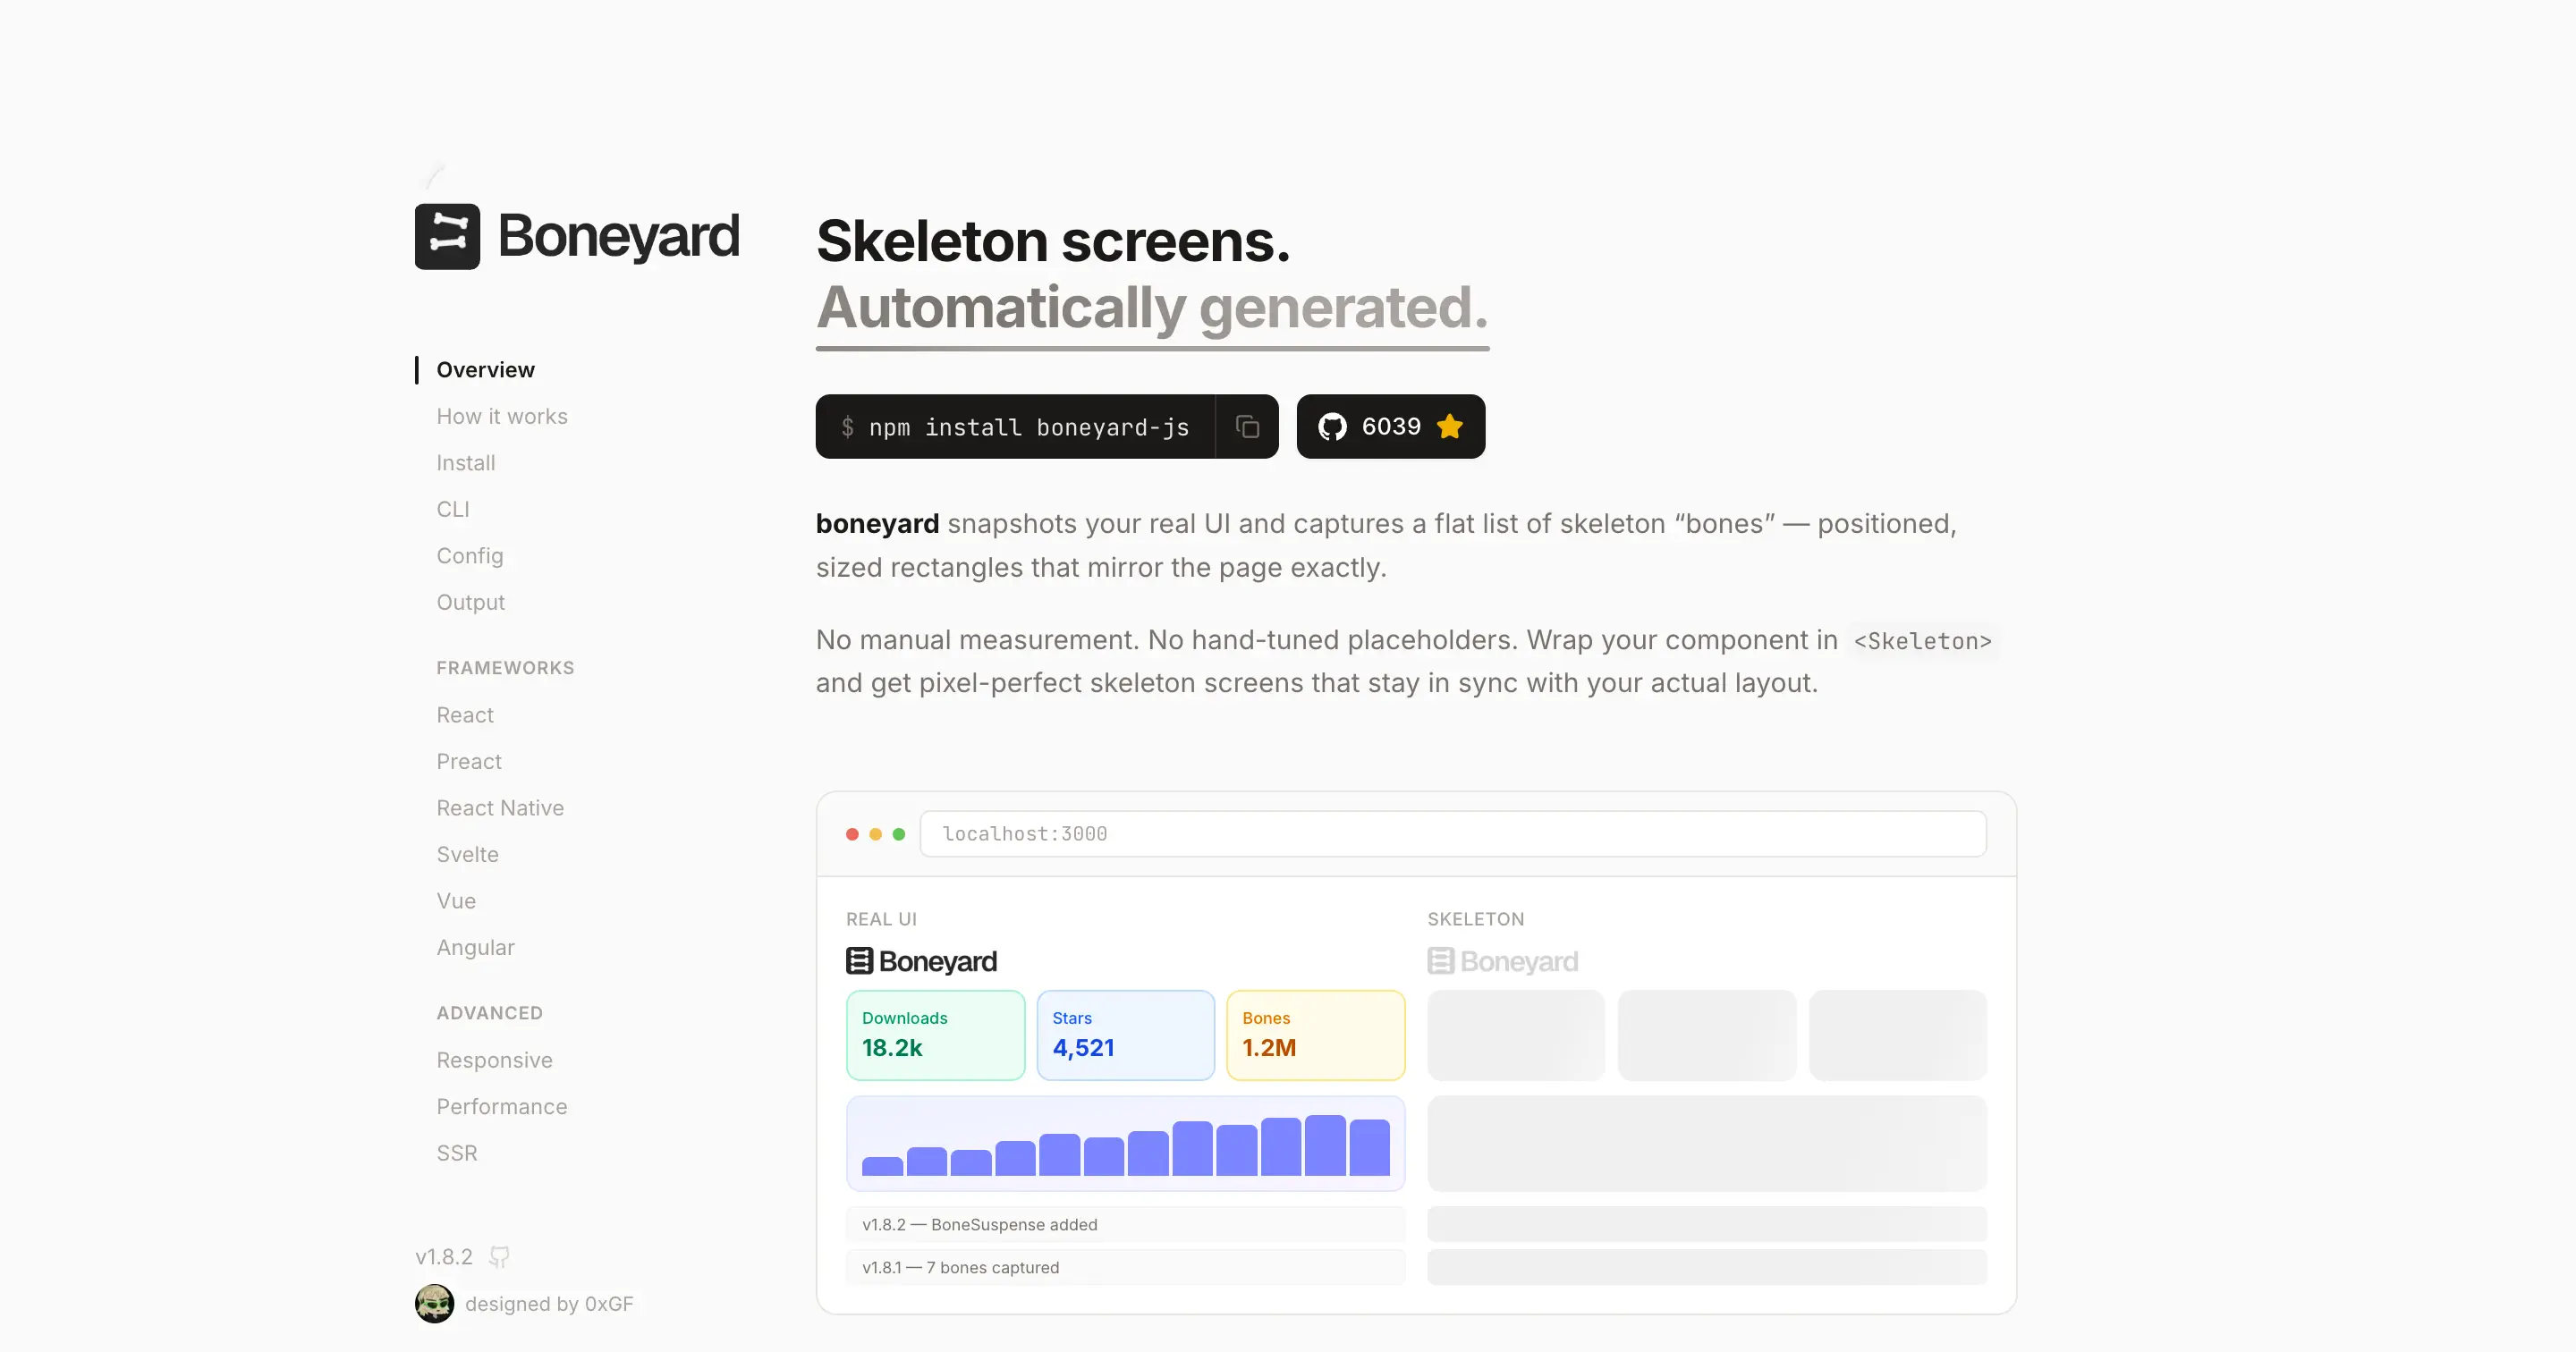Viewport: 2576px width, 1352px height.
Task: Select Svelte in Frameworks list
Action: 467,854
